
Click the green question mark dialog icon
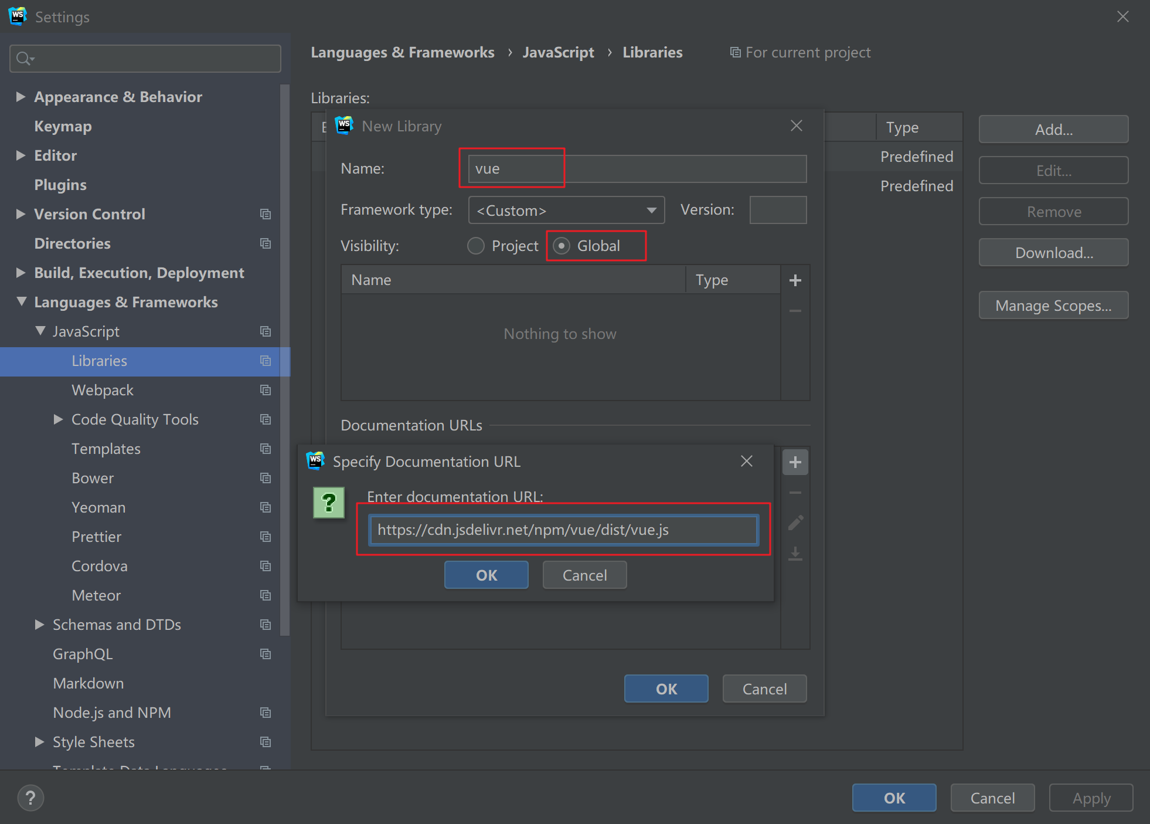[328, 503]
